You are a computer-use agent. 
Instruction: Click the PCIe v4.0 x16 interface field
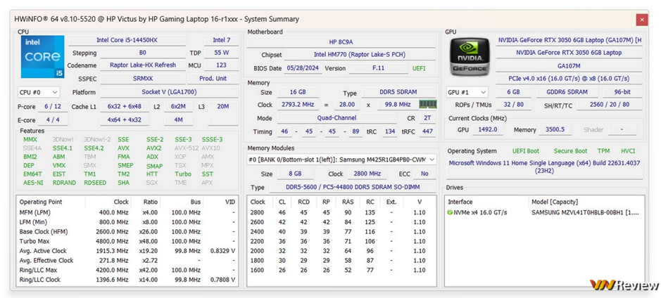pyautogui.click(x=569, y=79)
